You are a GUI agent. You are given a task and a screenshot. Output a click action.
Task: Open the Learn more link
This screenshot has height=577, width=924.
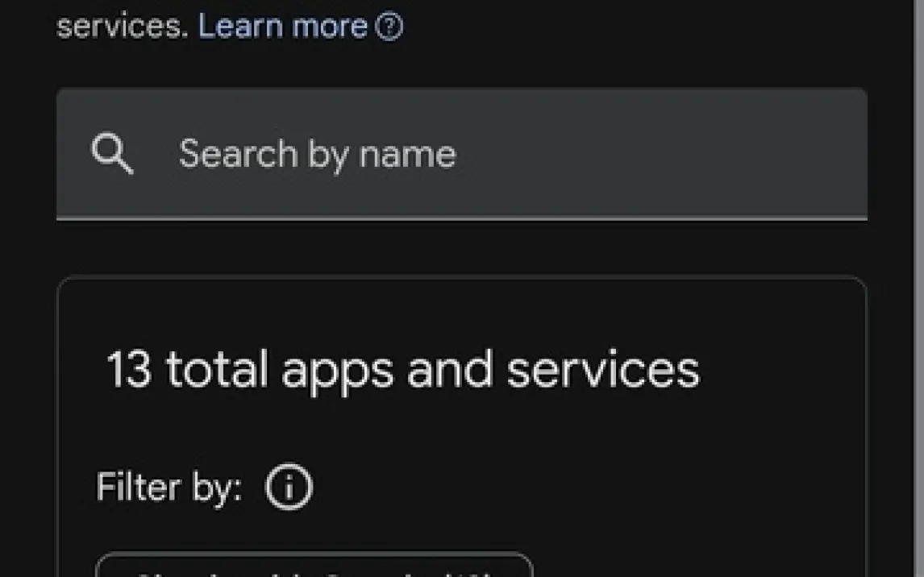click(282, 27)
